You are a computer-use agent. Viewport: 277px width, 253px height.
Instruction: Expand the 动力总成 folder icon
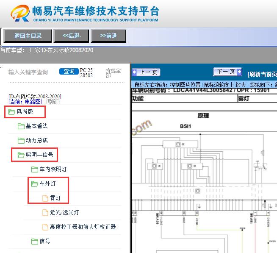[21, 141]
